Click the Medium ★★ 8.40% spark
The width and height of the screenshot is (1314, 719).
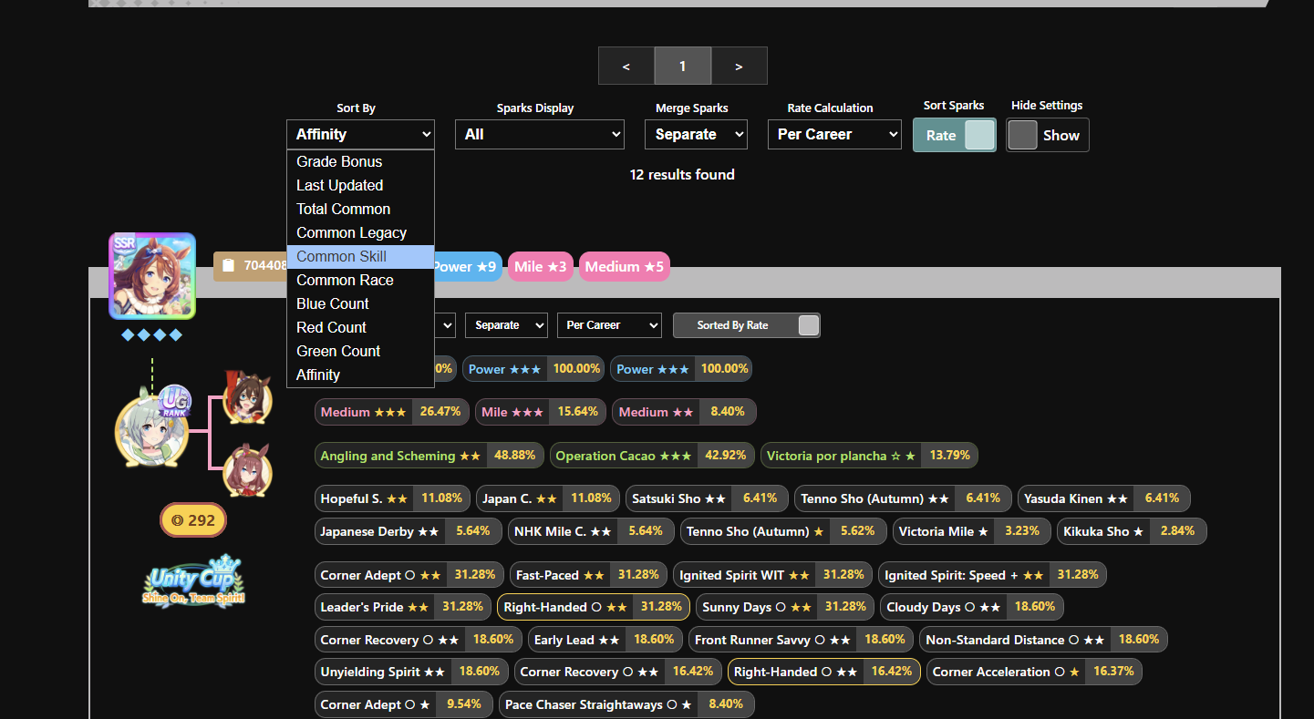pos(684,412)
